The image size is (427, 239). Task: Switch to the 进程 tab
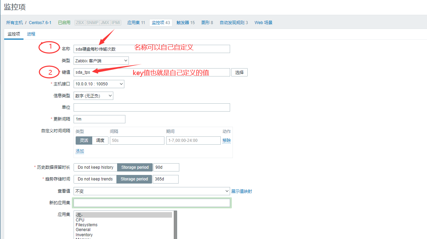pos(31,34)
